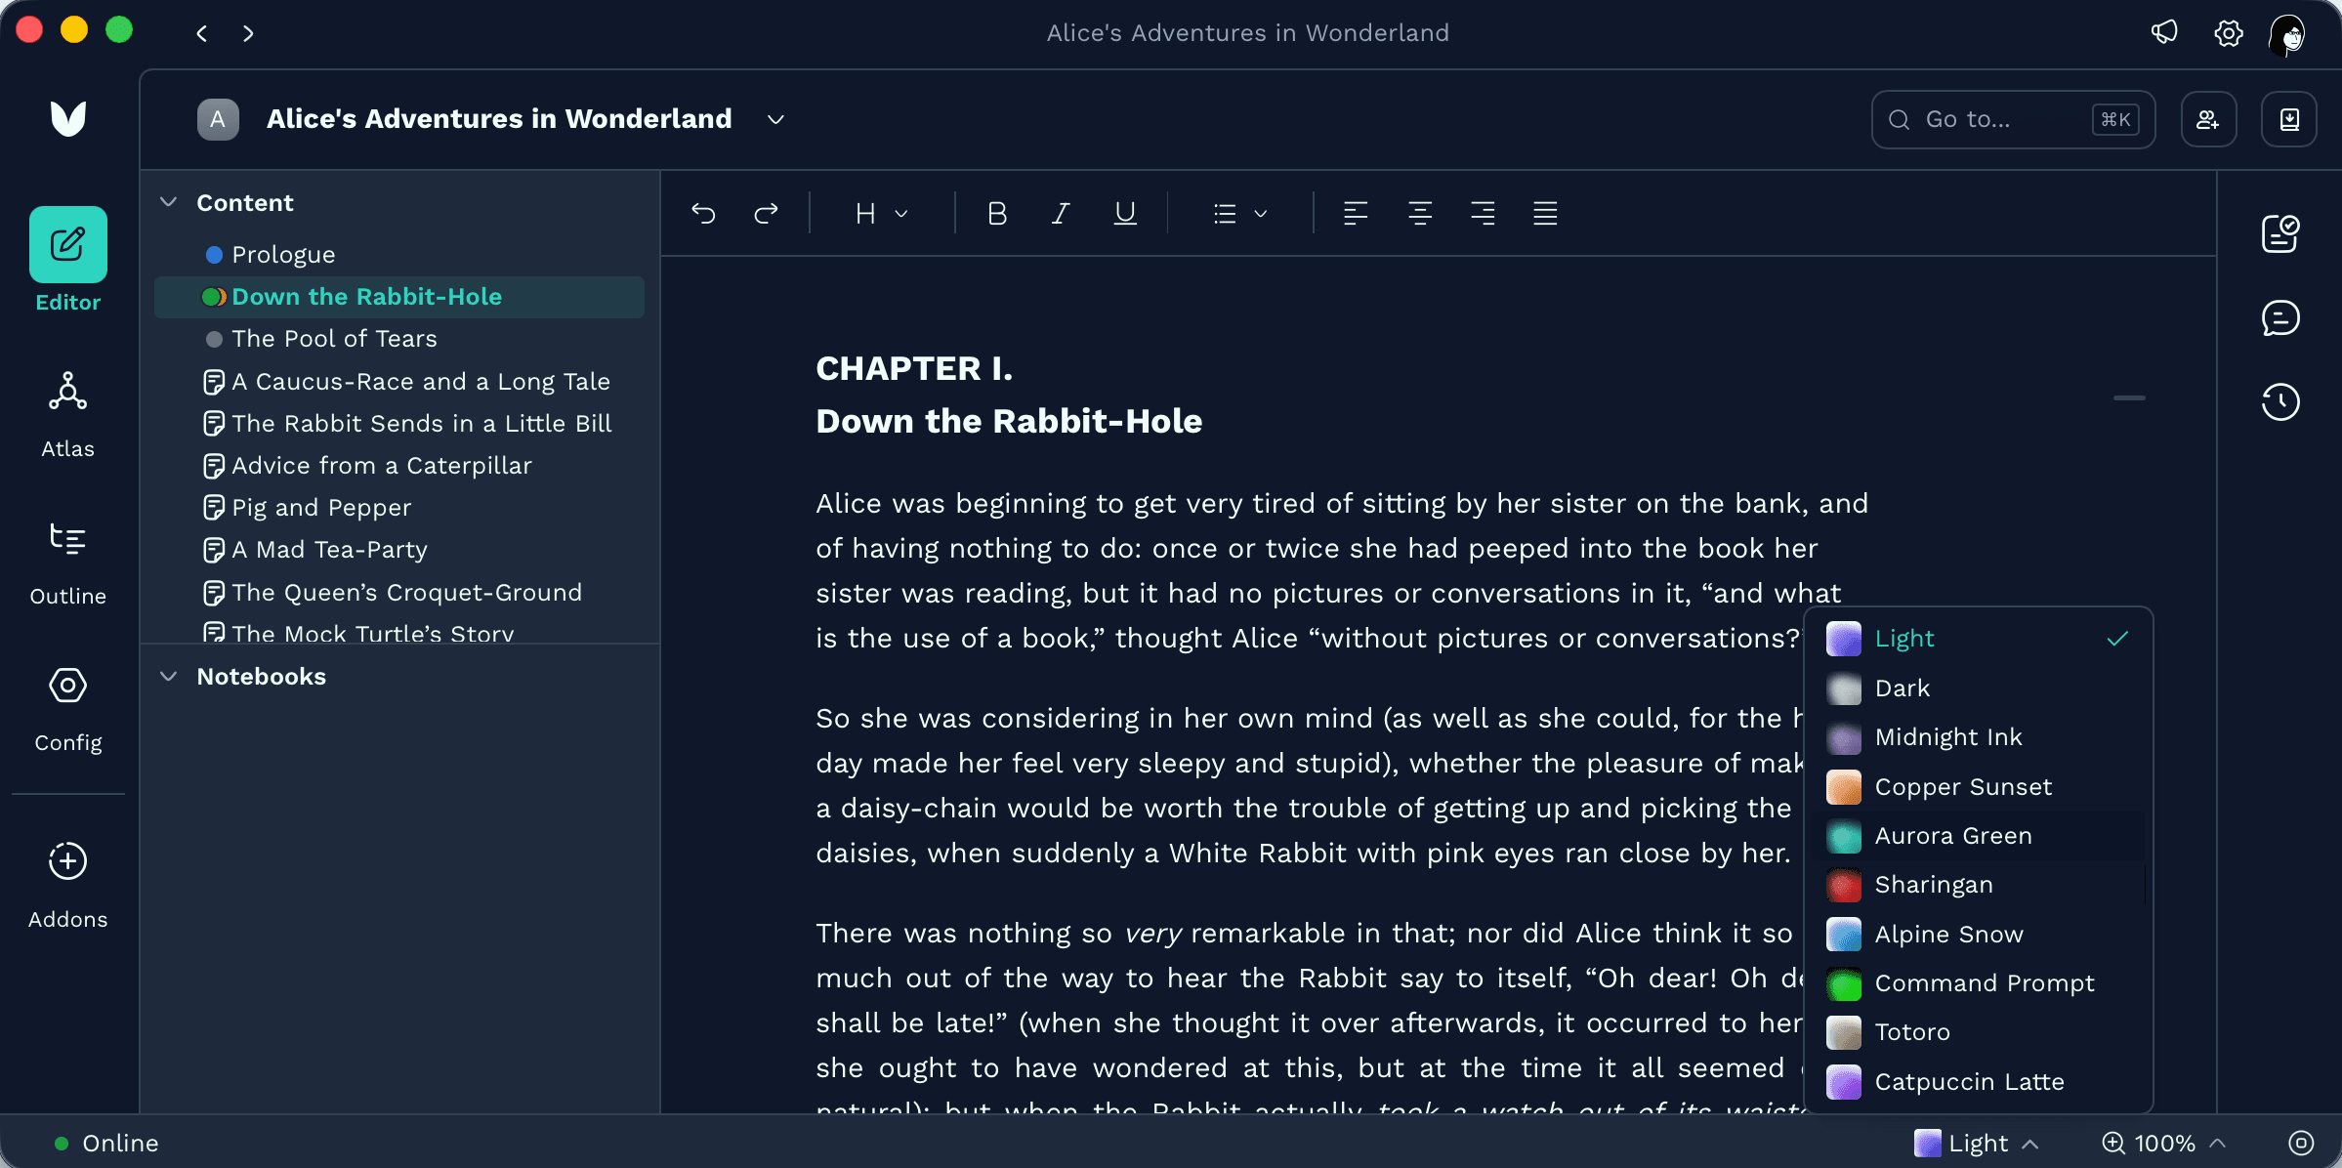Image resolution: width=2342 pixels, height=1168 pixels.
Task: Redo the last edit
Action: (767, 213)
